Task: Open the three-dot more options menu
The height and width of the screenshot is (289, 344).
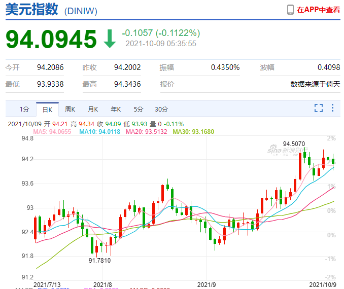Action: (x=332, y=108)
